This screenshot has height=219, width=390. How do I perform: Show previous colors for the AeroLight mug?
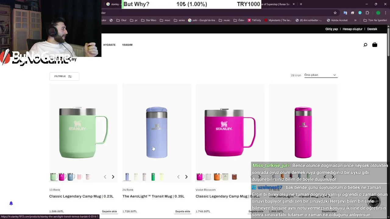click(x=178, y=177)
